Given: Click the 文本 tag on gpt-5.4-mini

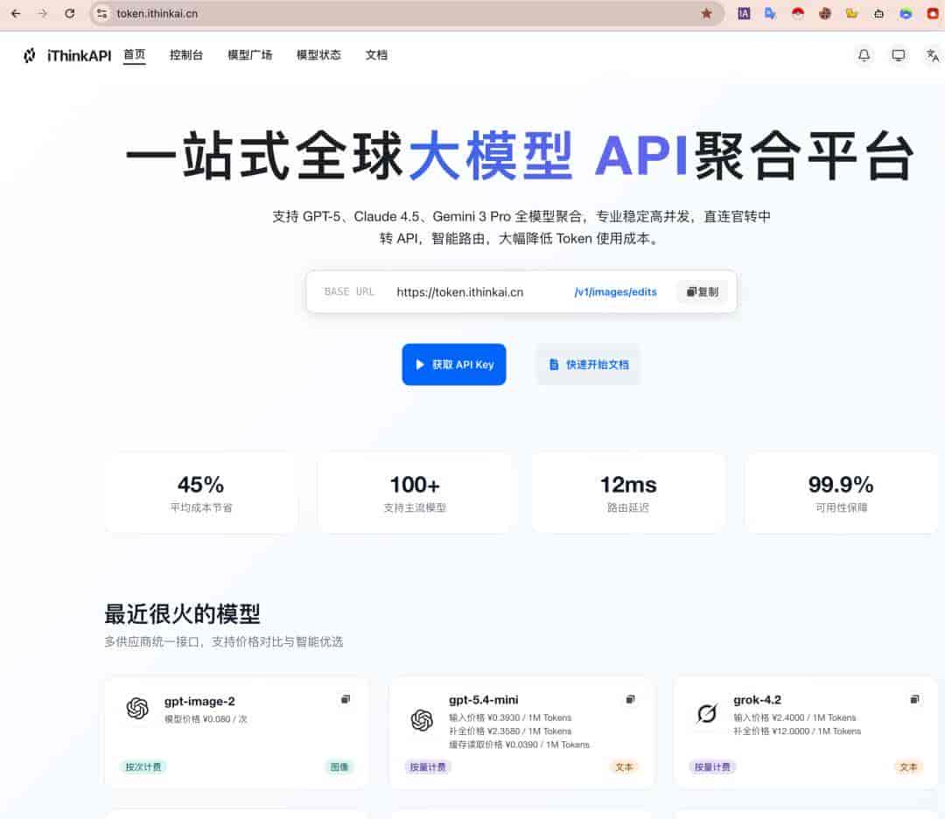Looking at the screenshot, I should pos(624,767).
